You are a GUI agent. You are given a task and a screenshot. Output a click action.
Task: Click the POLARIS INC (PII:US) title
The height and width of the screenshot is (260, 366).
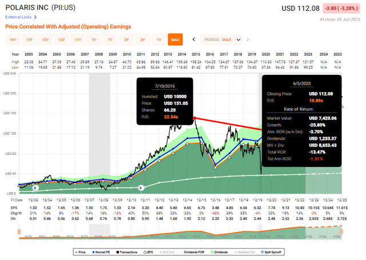pos(41,7)
